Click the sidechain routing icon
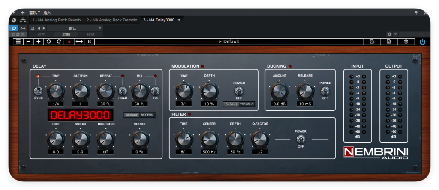 (x=23, y=20)
